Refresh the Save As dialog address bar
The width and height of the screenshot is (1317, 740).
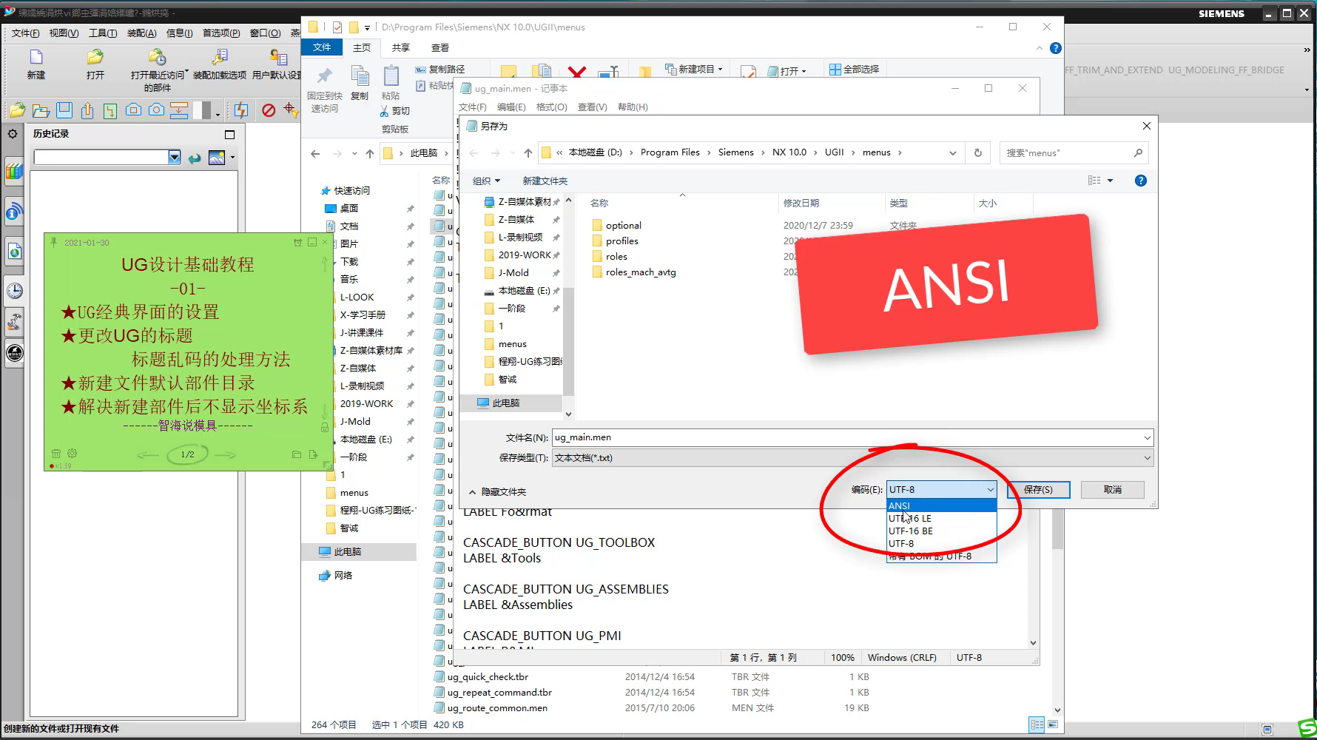tap(978, 152)
